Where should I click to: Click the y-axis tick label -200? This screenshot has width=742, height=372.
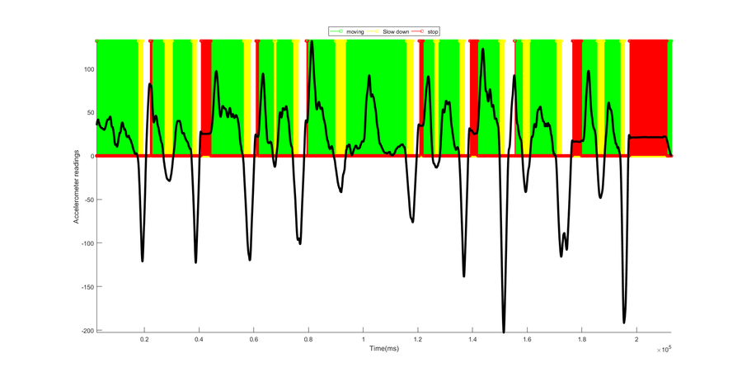(x=89, y=331)
